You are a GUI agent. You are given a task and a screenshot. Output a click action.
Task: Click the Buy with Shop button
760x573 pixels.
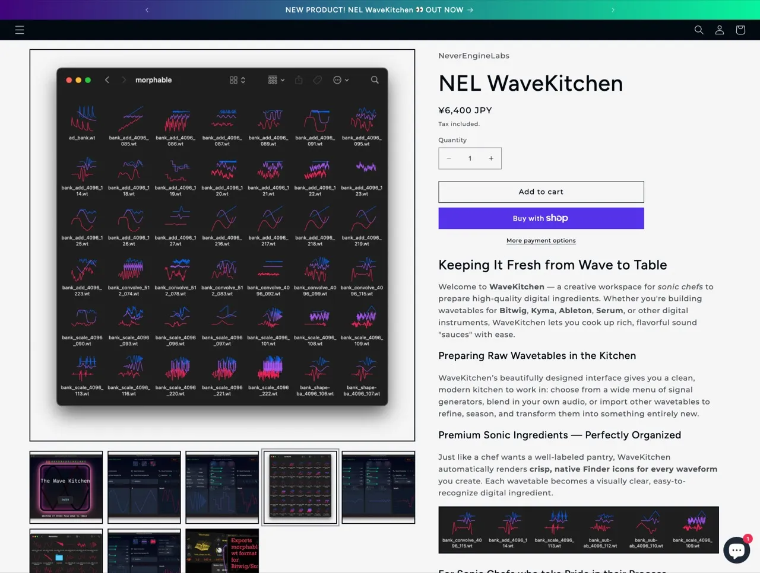(541, 218)
